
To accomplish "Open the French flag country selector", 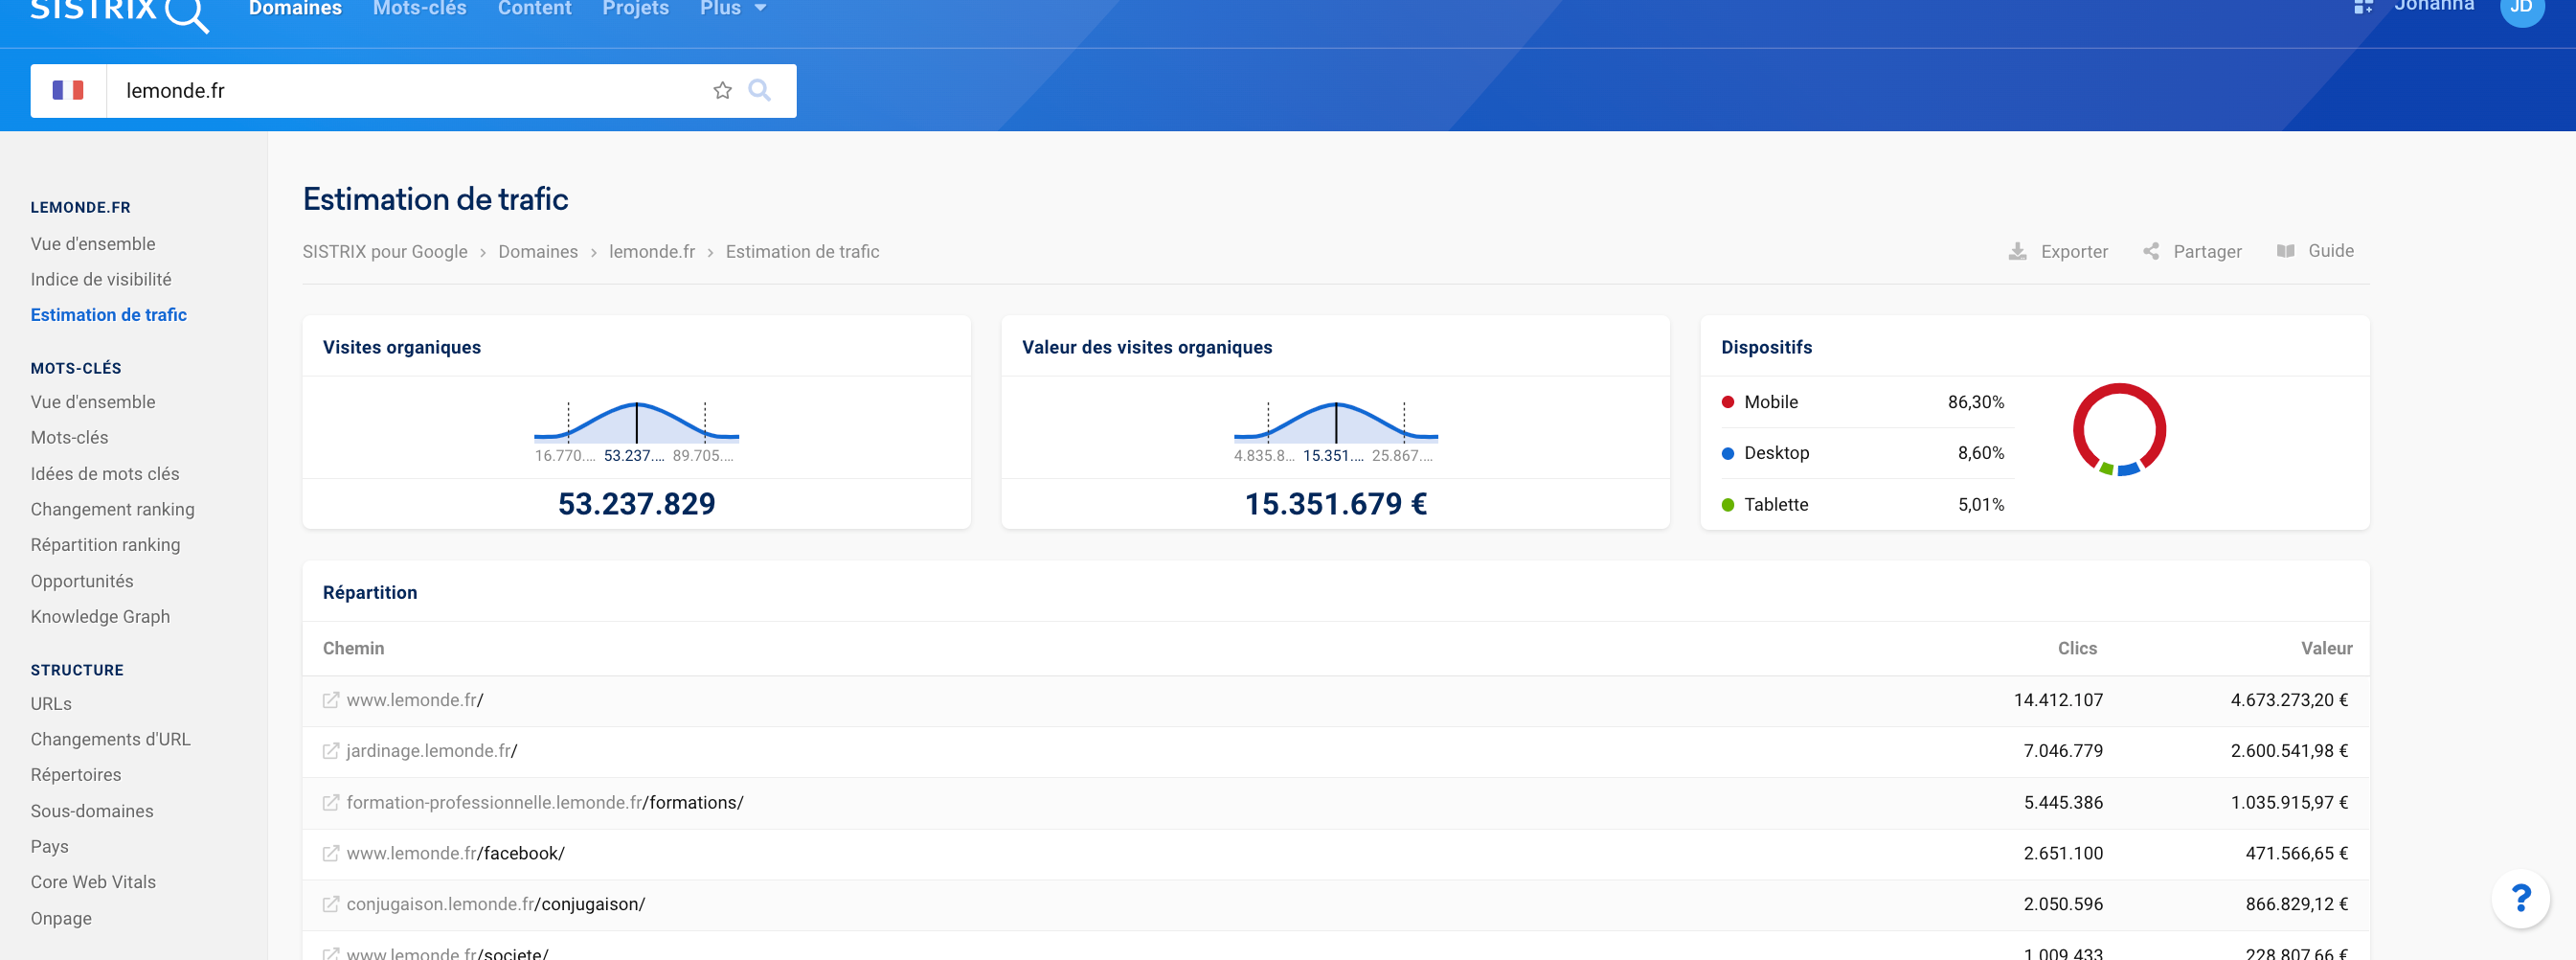I will pos(68,91).
